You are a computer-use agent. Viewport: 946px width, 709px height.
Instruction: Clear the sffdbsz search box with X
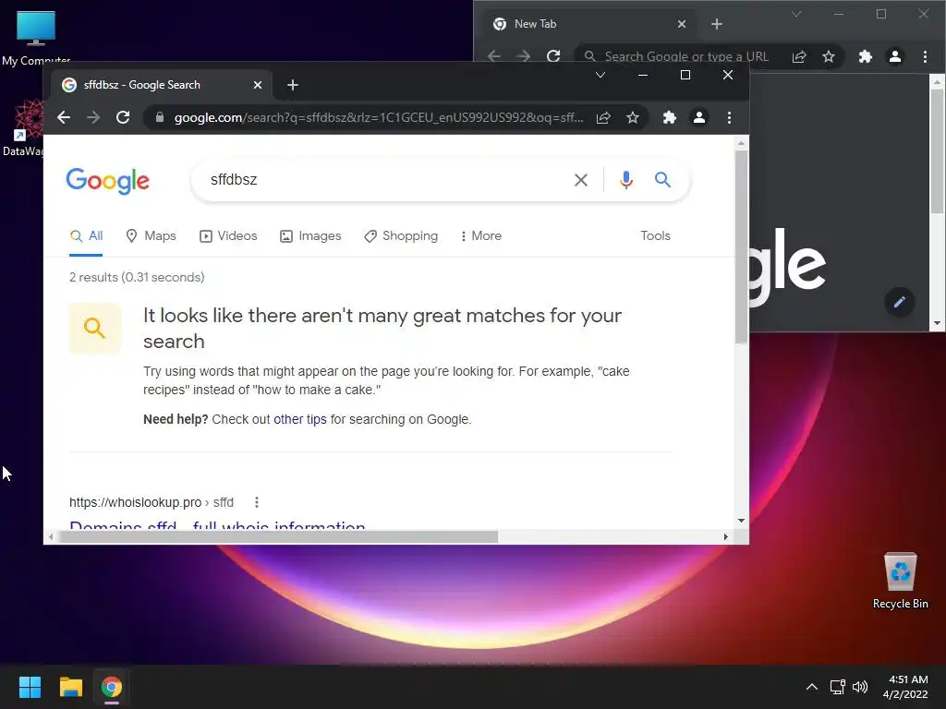[x=581, y=180]
